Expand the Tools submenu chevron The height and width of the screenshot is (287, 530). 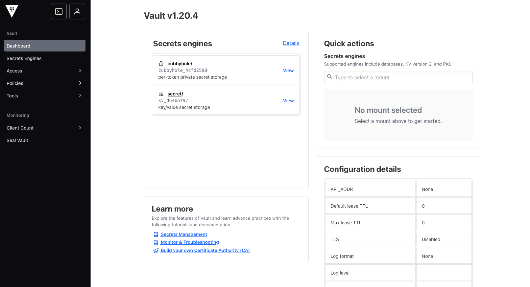point(80,96)
